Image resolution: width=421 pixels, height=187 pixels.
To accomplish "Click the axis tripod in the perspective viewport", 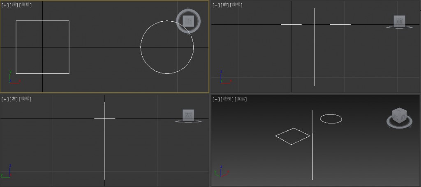I will 222,171.
